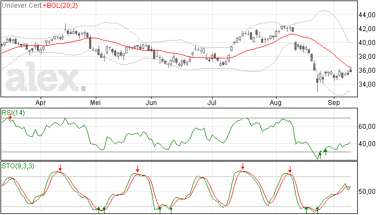Image resolution: width=384 pixels, height=215 pixels.
Task: Click the 60,00 RSI axis label
Action: [367, 127]
